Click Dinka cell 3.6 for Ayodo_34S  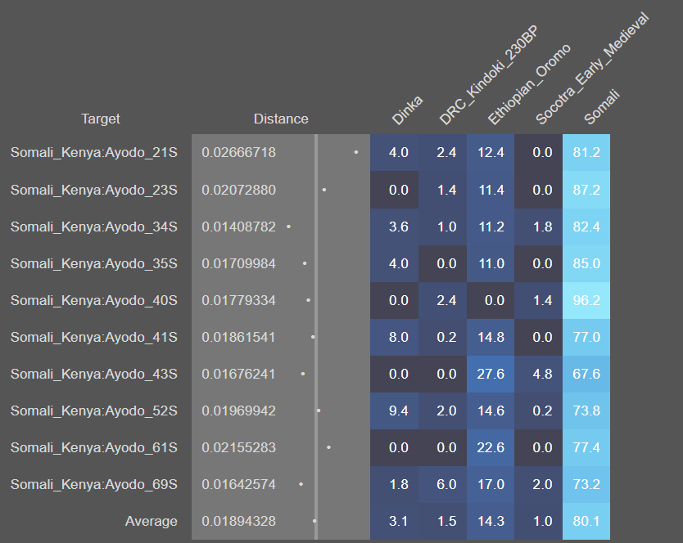[x=395, y=227]
